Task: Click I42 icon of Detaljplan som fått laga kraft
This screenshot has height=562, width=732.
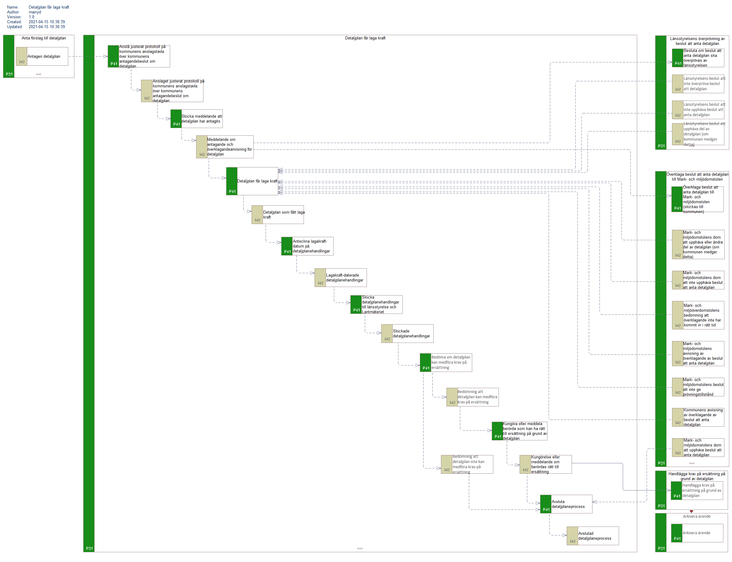Action: 257,215
